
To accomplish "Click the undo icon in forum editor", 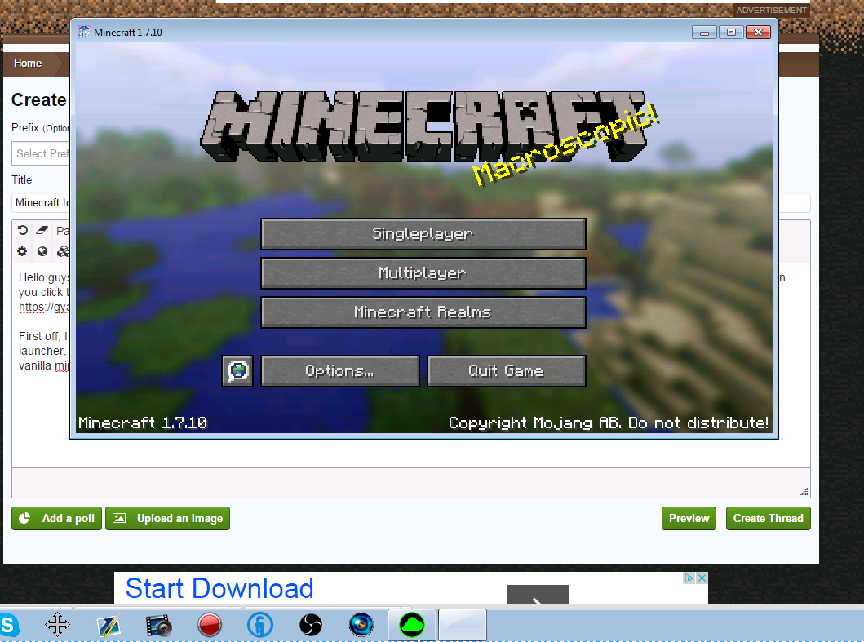I will (23, 230).
